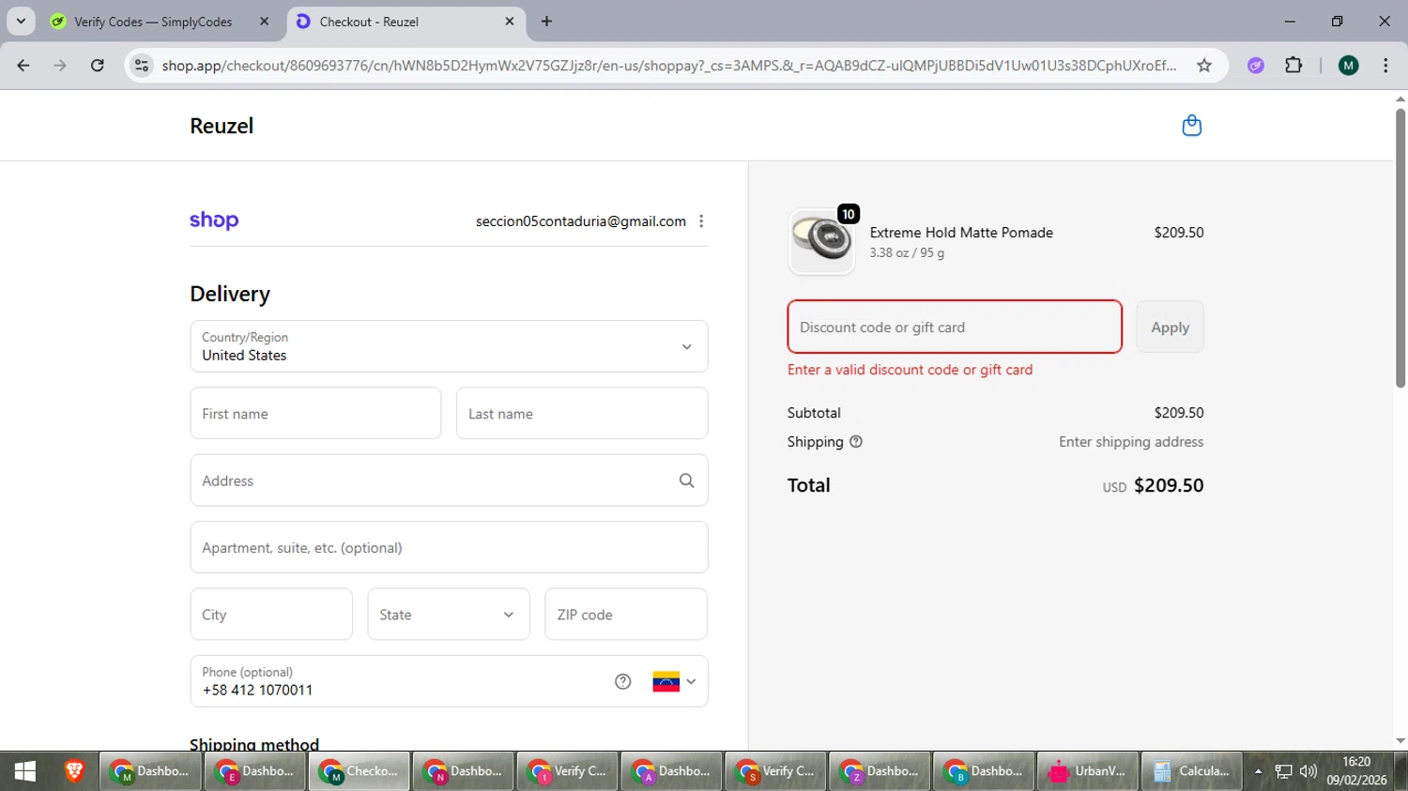1408x791 pixels.
Task: Click the browser URL address bar
Action: pos(668,66)
